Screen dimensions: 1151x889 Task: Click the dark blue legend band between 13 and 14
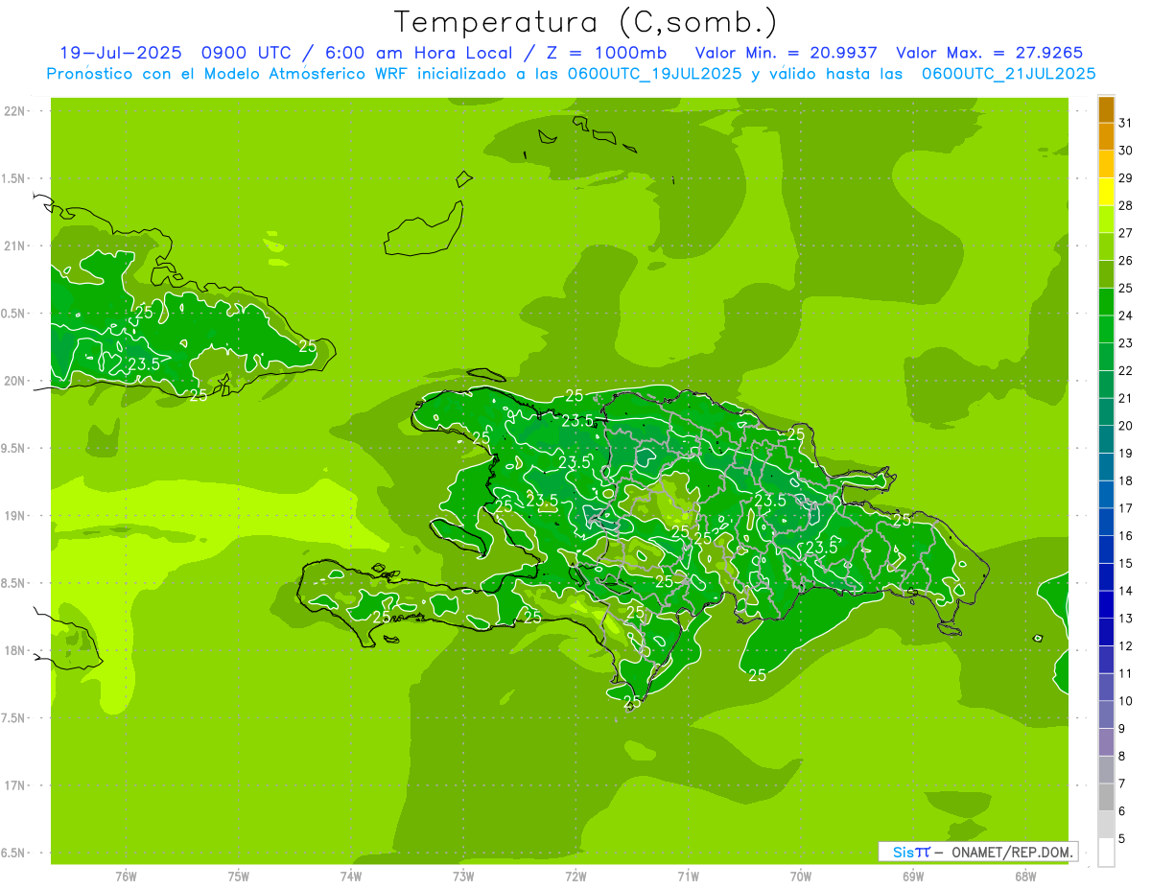(x=1106, y=604)
